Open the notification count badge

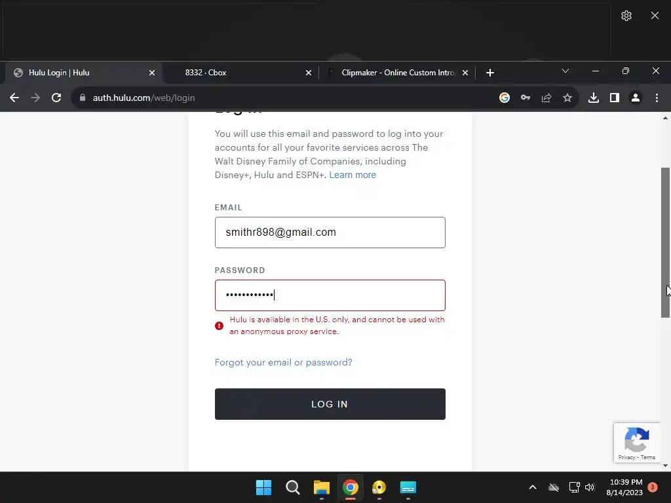pyautogui.click(x=653, y=487)
